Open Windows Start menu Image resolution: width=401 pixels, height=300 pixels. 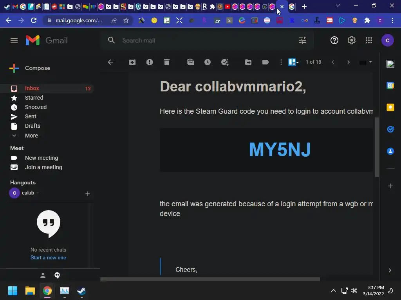click(13, 291)
